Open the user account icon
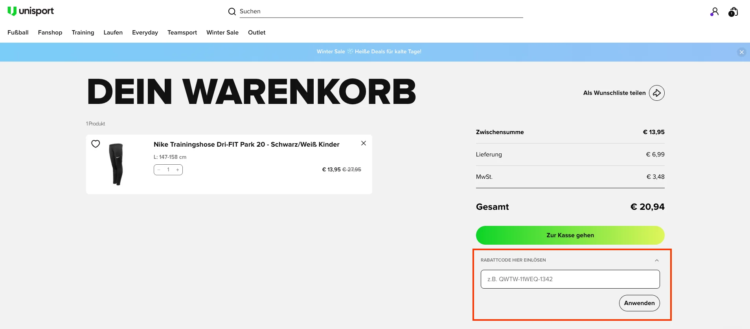 715,12
